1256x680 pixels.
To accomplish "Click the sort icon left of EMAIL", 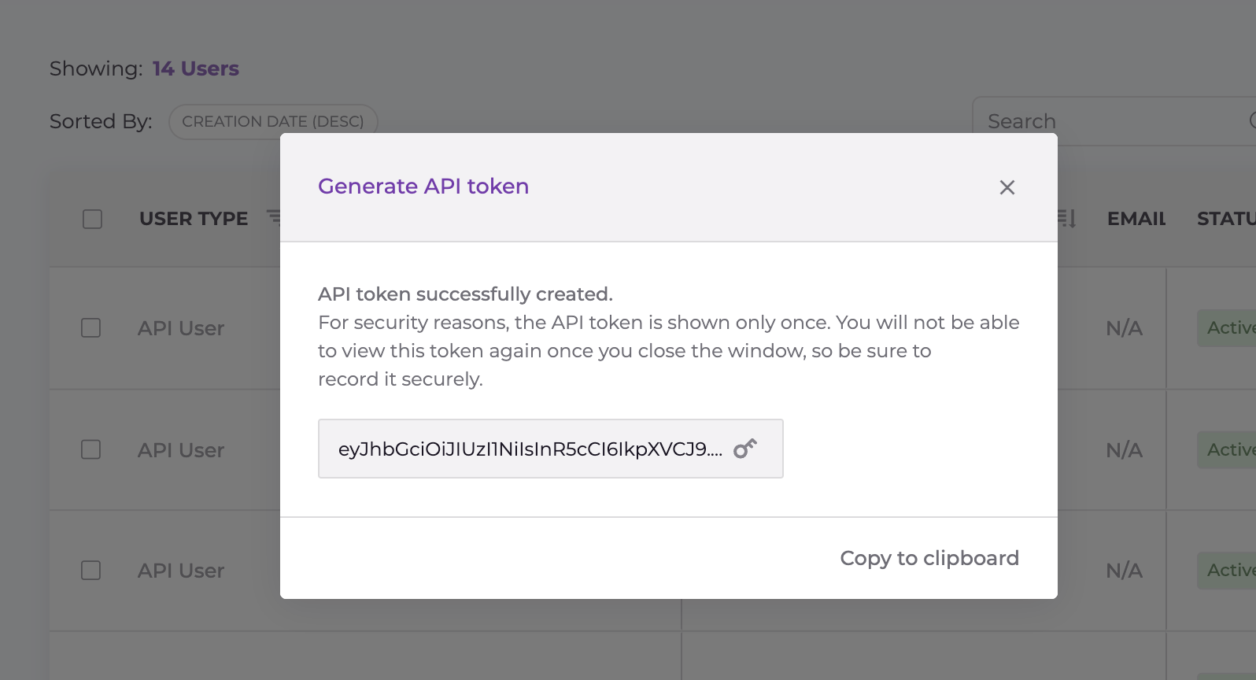I will point(1068,218).
